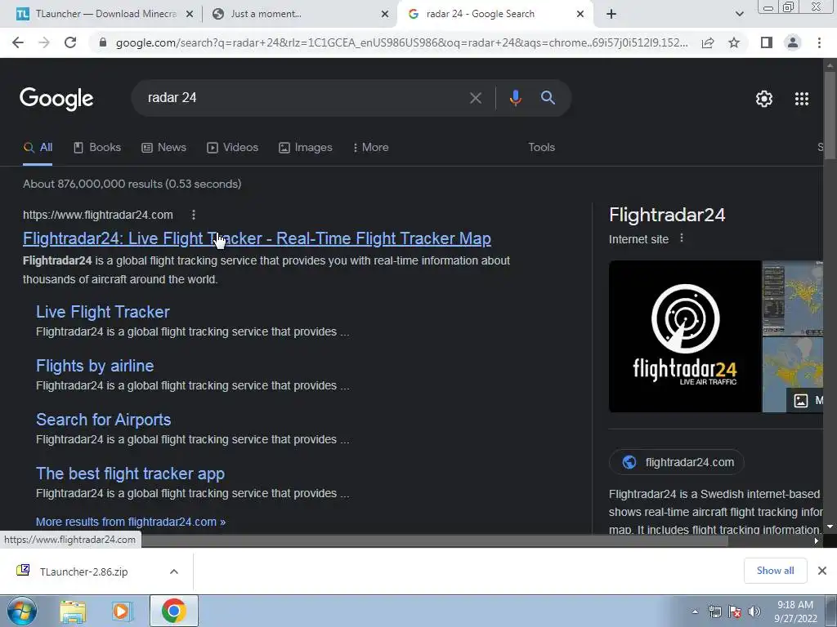Click the globe icon on flightradar24.com chip

[x=629, y=462]
